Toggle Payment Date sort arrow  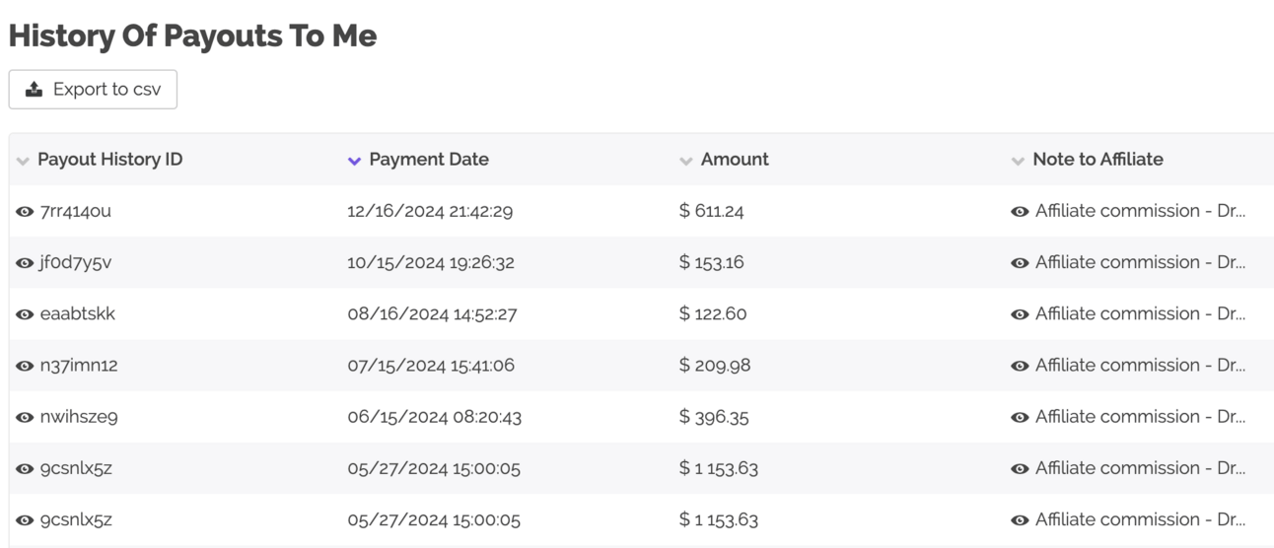point(355,161)
